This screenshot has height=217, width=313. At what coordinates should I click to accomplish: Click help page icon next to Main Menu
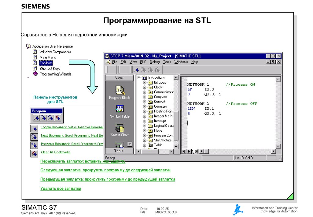click(35, 57)
